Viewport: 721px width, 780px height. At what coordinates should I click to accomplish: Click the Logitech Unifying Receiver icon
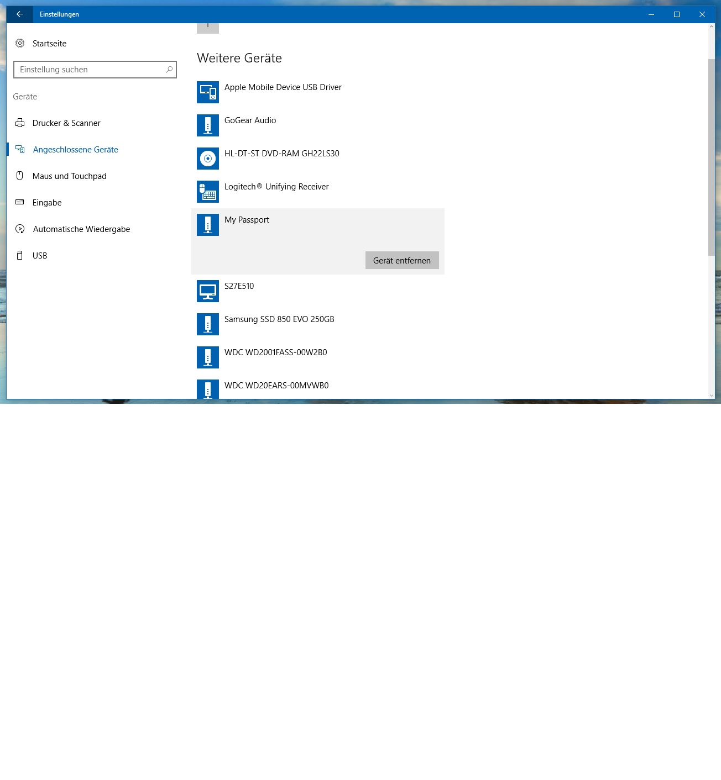click(208, 192)
